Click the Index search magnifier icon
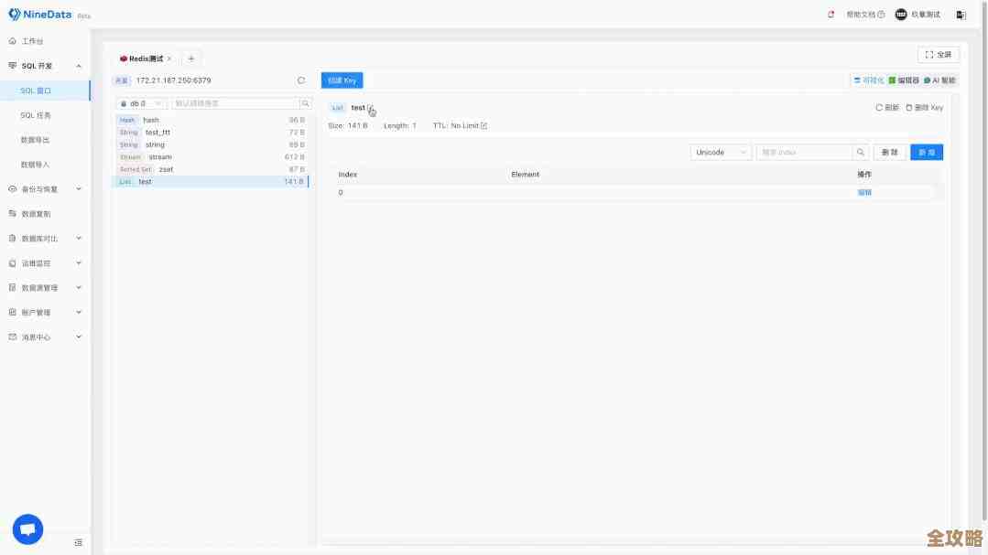 coord(861,153)
